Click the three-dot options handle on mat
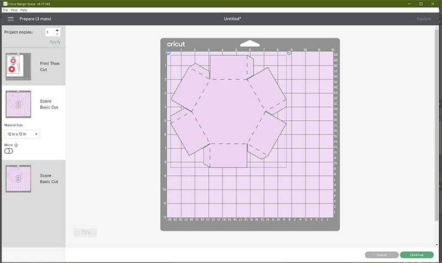442x263 pixels. pyautogui.click(x=168, y=52)
